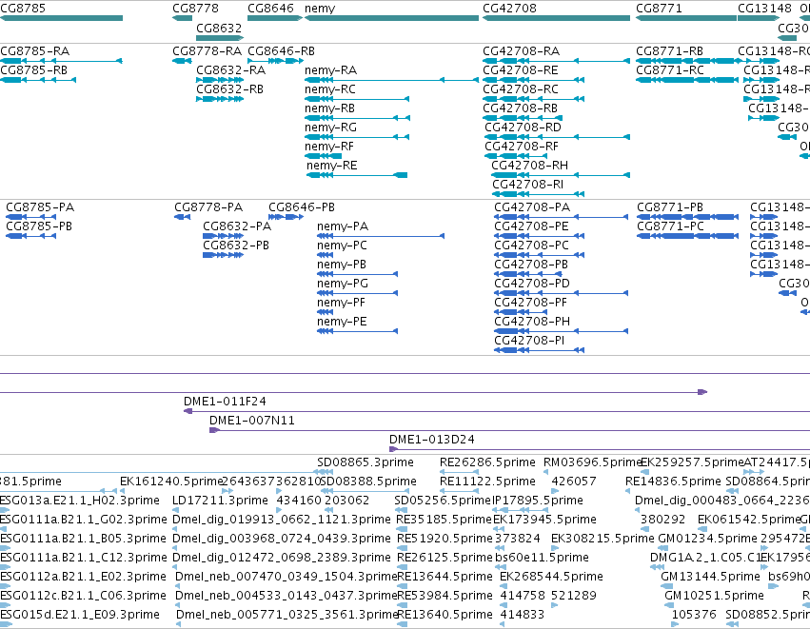
Task: Select the CG8771 gene label
Action: pos(659,9)
